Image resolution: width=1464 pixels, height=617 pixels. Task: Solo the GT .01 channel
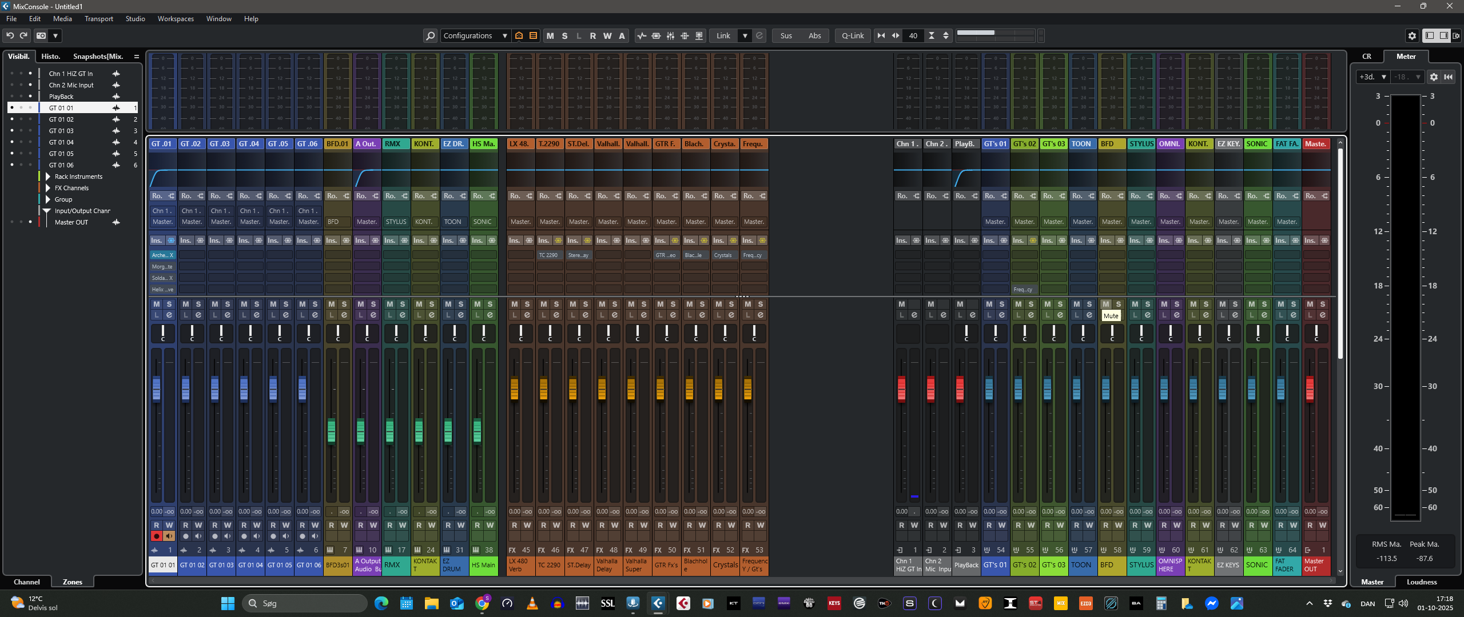click(x=169, y=304)
